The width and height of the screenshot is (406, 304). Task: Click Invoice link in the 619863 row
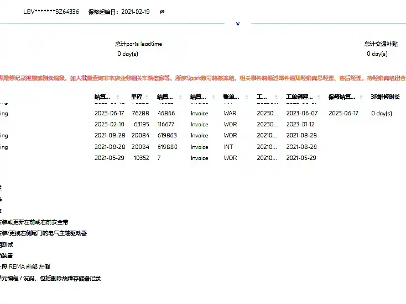click(199, 136)
